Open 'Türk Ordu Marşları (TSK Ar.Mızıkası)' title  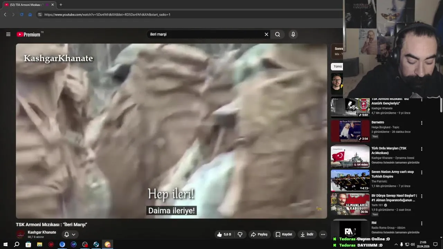pyautogui.click(x=389, y=150)
